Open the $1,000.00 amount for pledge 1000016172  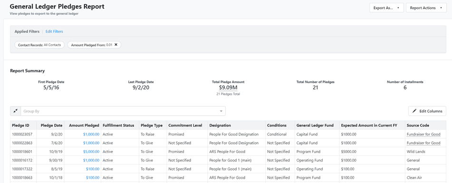point(91,160)
